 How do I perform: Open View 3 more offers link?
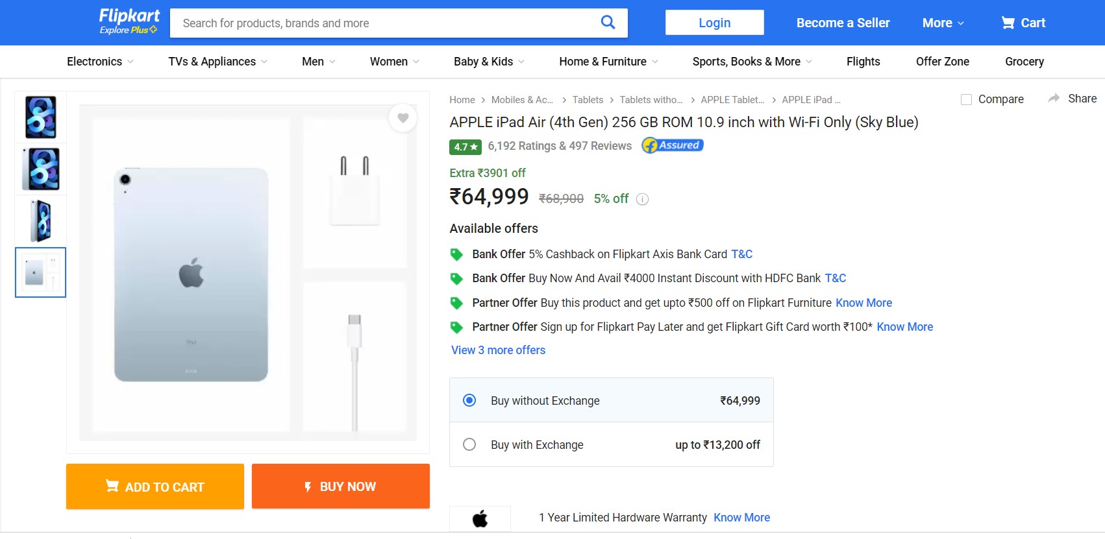(x=497, y=350)
